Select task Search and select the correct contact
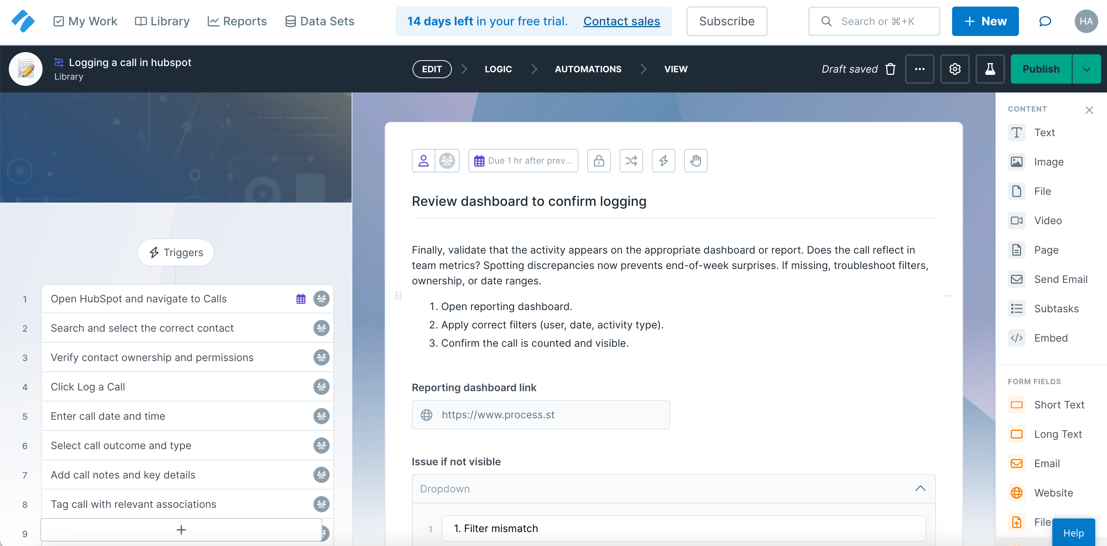Screen dimensions: 1107x546 tap(187, 328)
